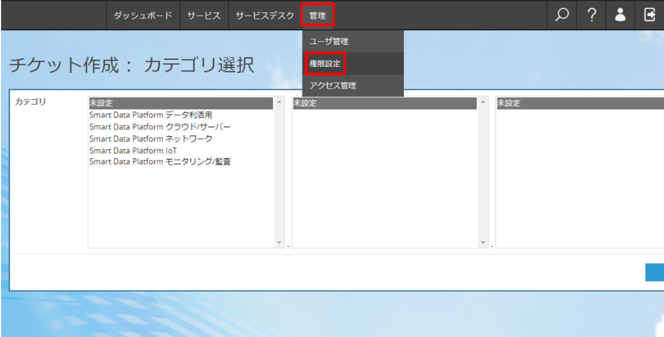
Task: Click first list scrollbar down arrow
Action: (x=279, y=243)
